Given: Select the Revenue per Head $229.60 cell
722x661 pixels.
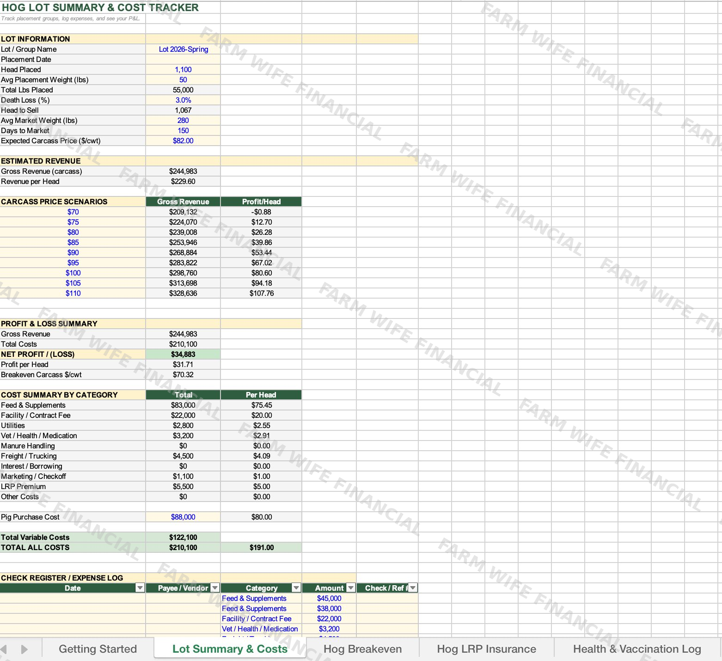Looking at the screenshot, I should pos(183,182).
